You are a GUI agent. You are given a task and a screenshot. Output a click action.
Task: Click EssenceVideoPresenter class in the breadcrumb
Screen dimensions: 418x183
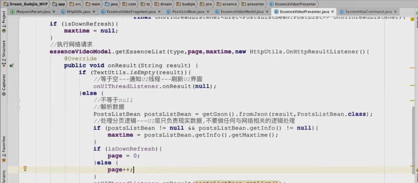click(x=293, y=4)
